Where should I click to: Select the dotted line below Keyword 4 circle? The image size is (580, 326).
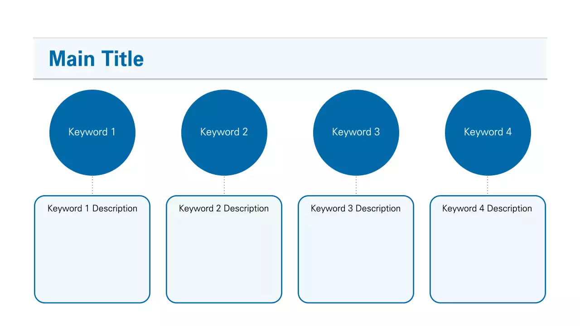[488, 186]
